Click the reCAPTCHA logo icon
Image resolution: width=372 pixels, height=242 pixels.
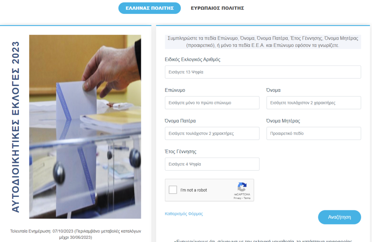pyautogui.click(x=242, y=187)
